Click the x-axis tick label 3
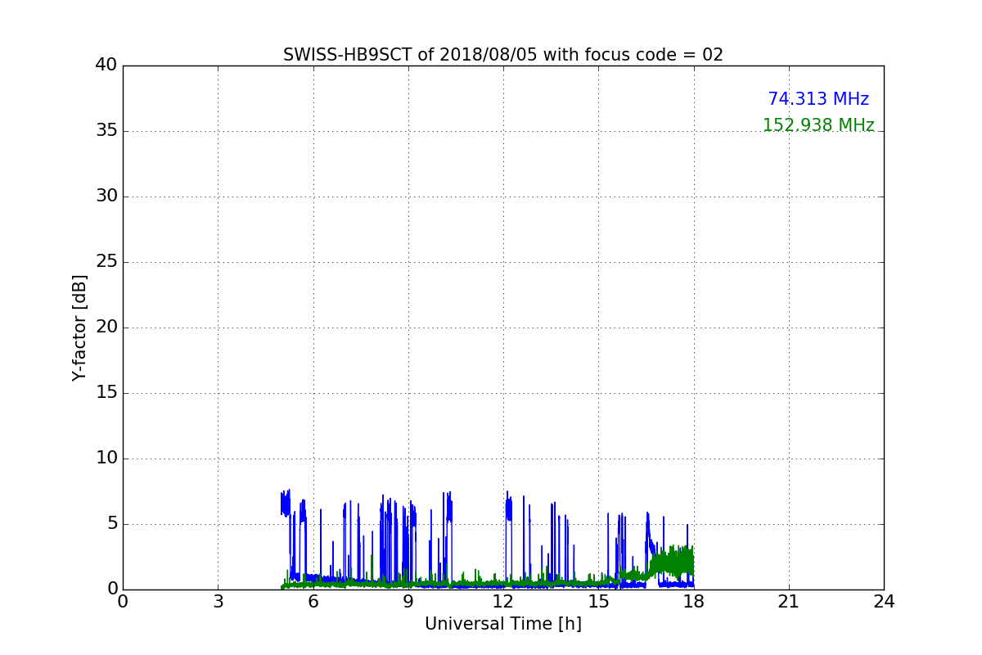This screenshot has width=982, height=655. point(218,602)
